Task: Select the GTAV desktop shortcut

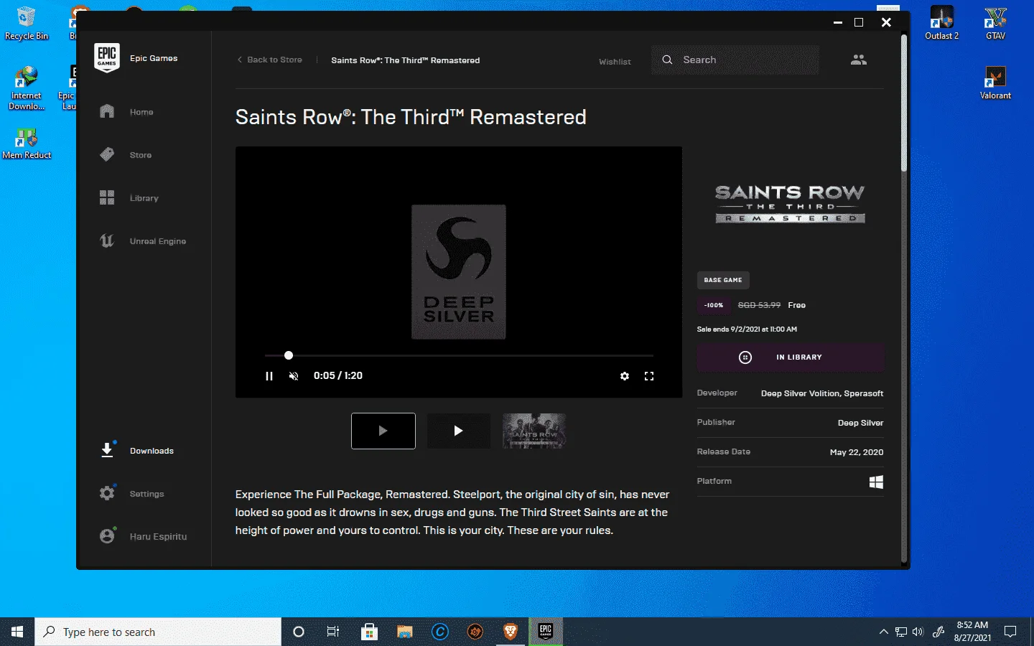Action: 995,24
